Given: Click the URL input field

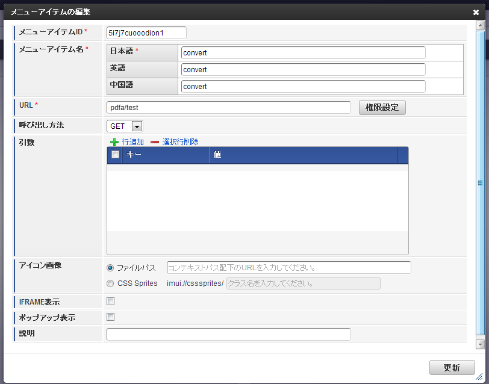Looking at the screenshot, I should tap(229, 108).
